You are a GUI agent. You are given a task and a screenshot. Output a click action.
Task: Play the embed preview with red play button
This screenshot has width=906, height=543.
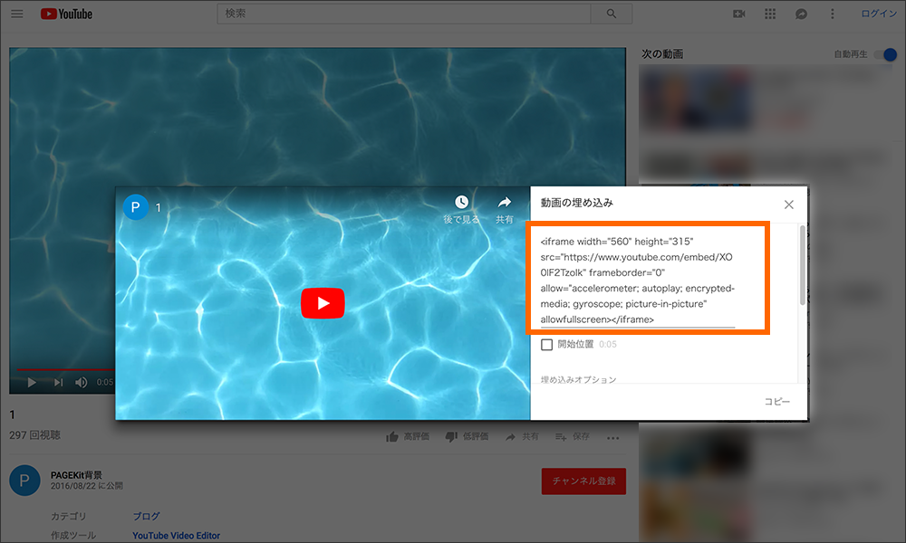tap(323, 303)
